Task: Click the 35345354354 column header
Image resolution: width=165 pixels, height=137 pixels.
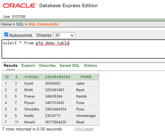Action: tap(57, 77)
